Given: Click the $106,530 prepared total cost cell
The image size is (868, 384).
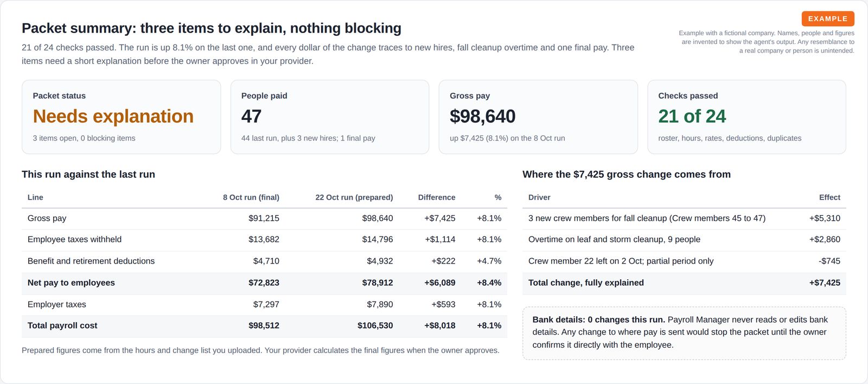Looking at the screenshot, I should (x=375, y=325).
